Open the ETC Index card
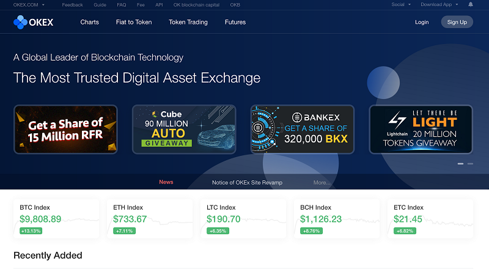The width and height of the screenshot is (489, 269). 430,219
